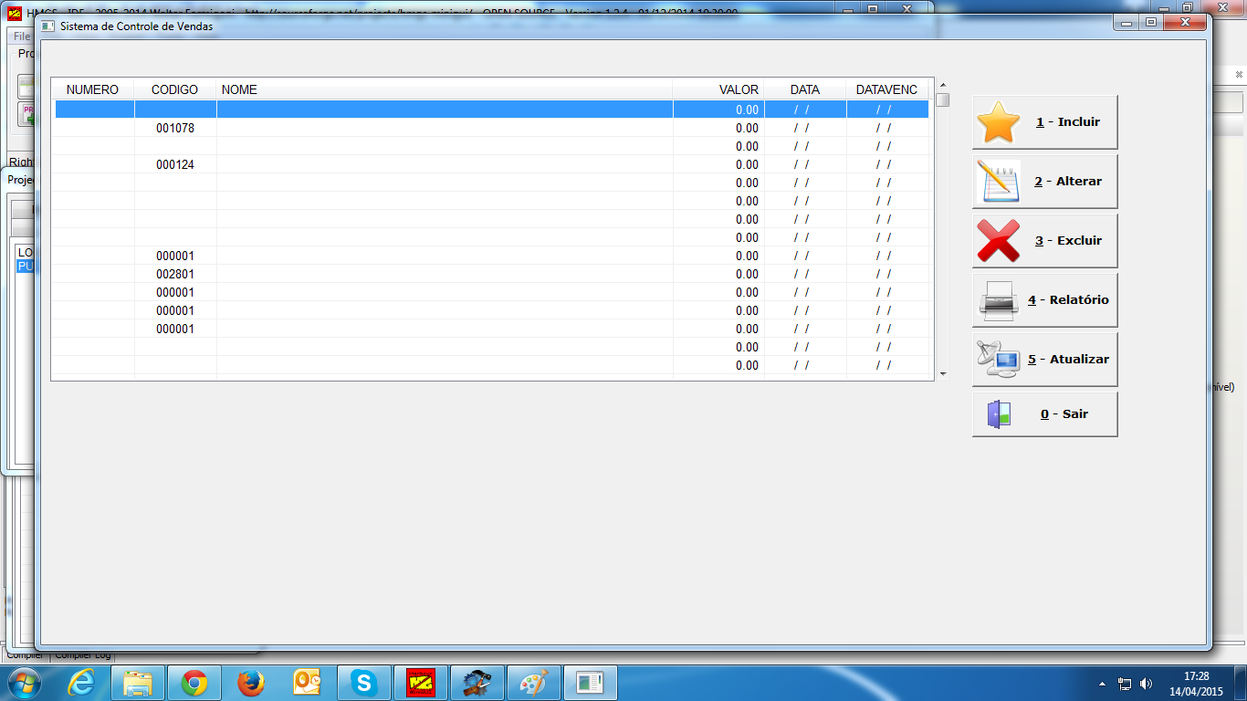Switch to the HMG IDE taskbar icon

(x=420, y=682)
